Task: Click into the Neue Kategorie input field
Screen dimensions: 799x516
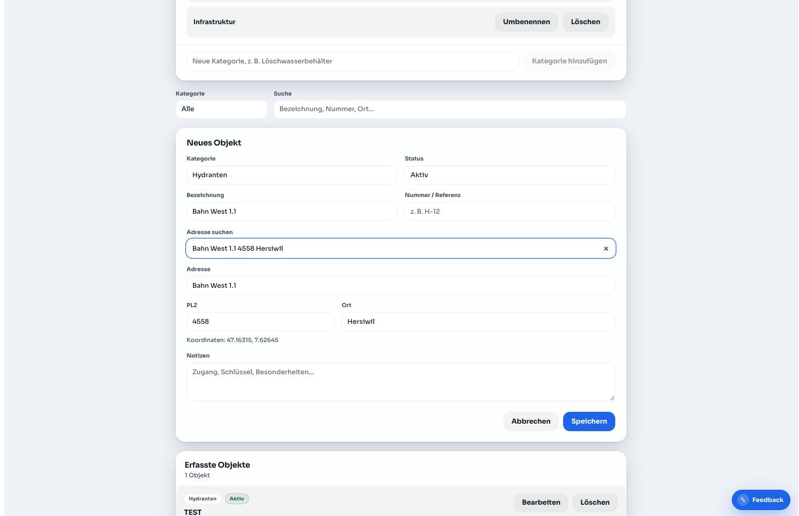Action: [352, 61]
